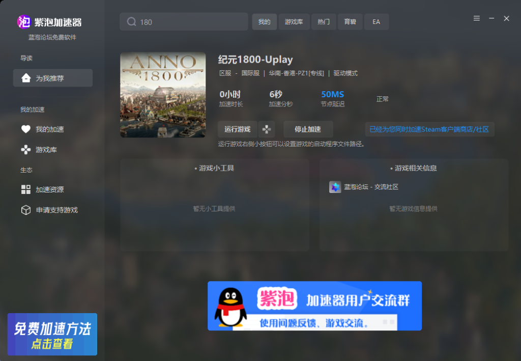This screenshot has width=521, height=361.
Task: Minimize the 紫泡加速器 window
Action: point(491,18)
